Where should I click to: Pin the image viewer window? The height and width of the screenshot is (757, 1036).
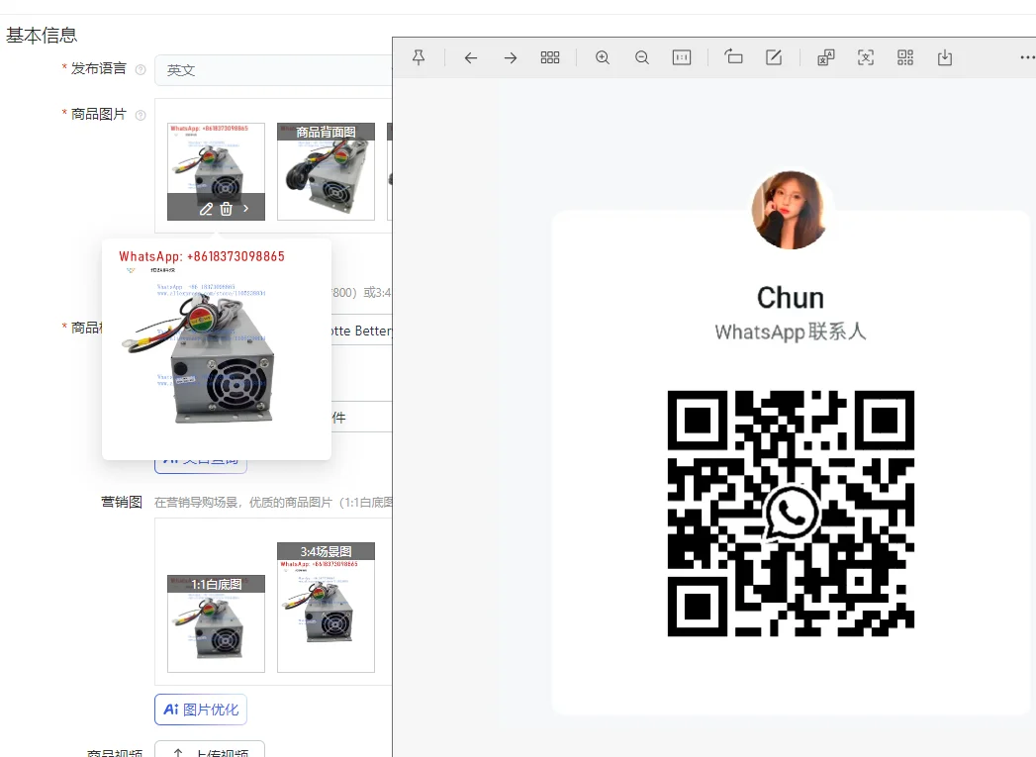coord(419,57)
